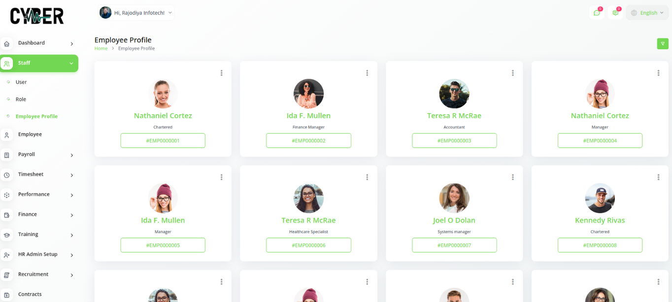Viewport: 672px width, 302px height.
Task: Open three-dot menu on Kennedy Rivas card
Action: [x=658, y=177]
